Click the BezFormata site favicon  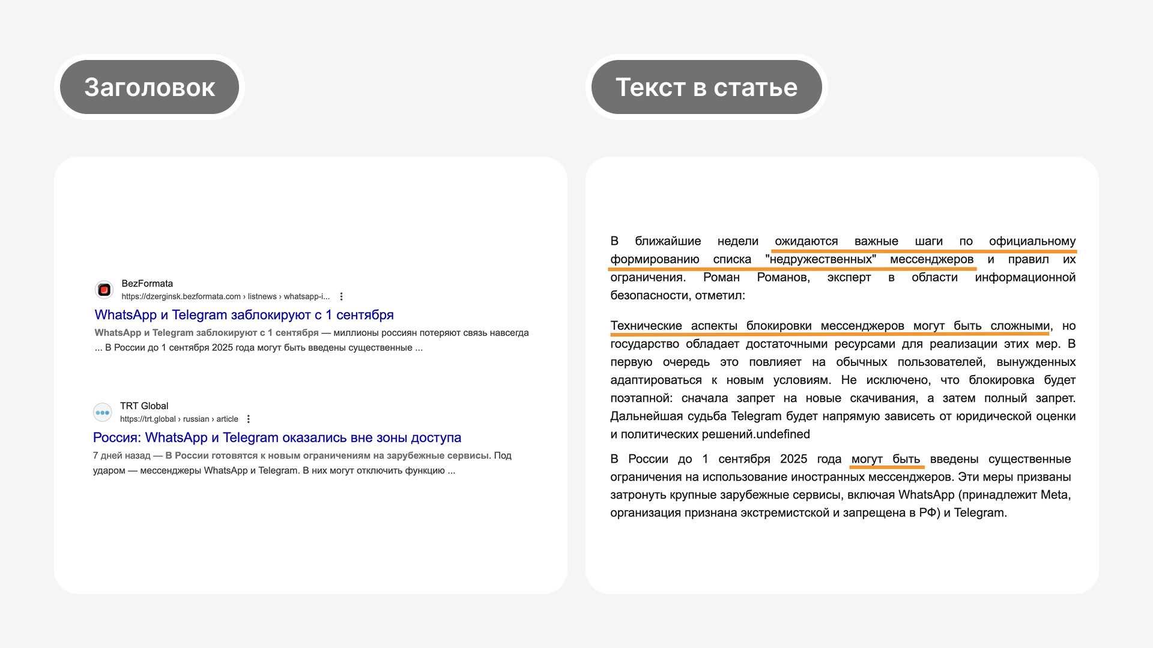click(104, 290)
